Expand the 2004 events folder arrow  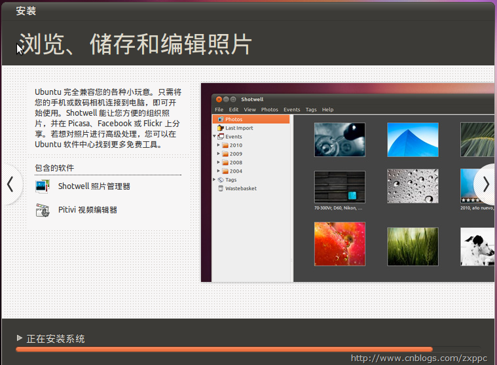tap(219, 171)
